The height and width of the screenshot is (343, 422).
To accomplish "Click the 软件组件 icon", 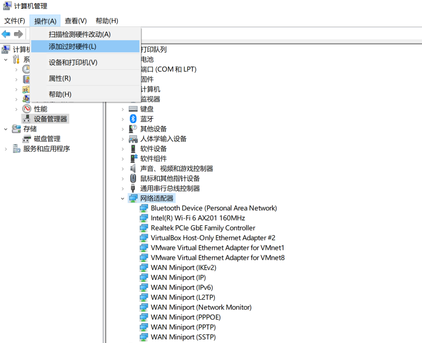I will (x=134, y=158).
